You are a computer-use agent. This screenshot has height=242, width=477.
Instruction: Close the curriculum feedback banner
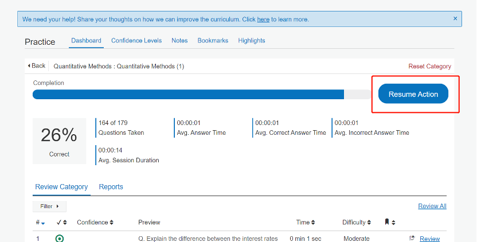click(455, 18)
